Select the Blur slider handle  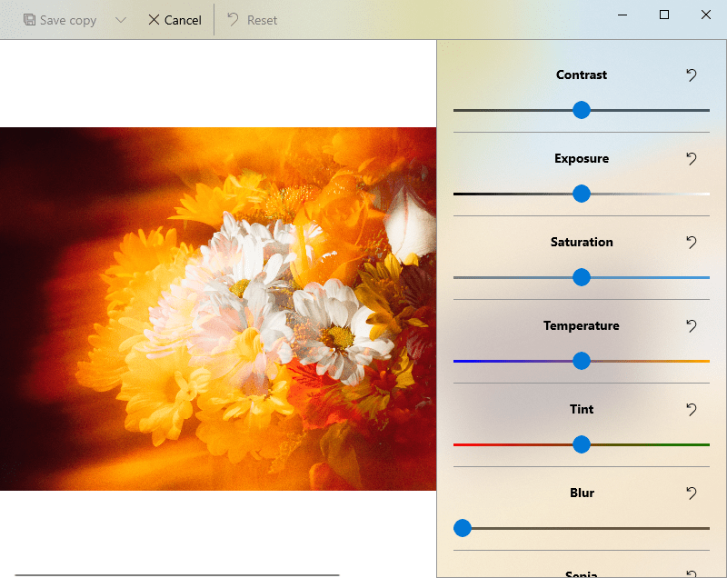[463, 528]
